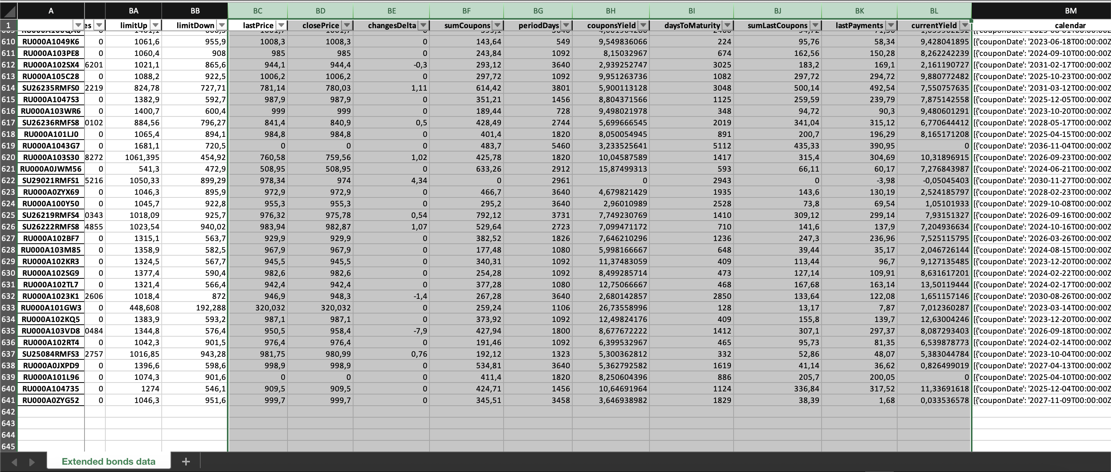
Task: Open the currentYield filter dropdown
Action: (x=965, y=25)
